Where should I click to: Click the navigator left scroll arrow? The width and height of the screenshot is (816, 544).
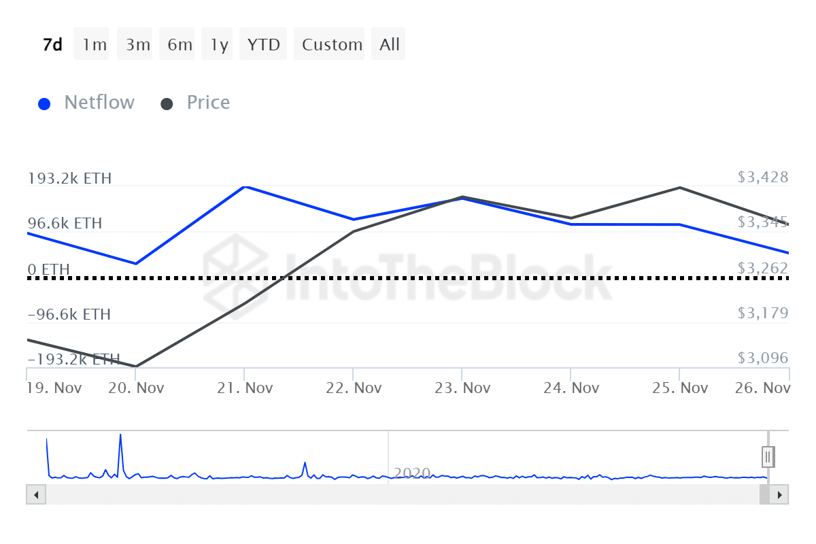pyautogui.click(x=35, y=494)
